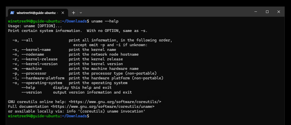
Task: Click the PowerShell icon in the tab
Action: [x=12, y=13]
